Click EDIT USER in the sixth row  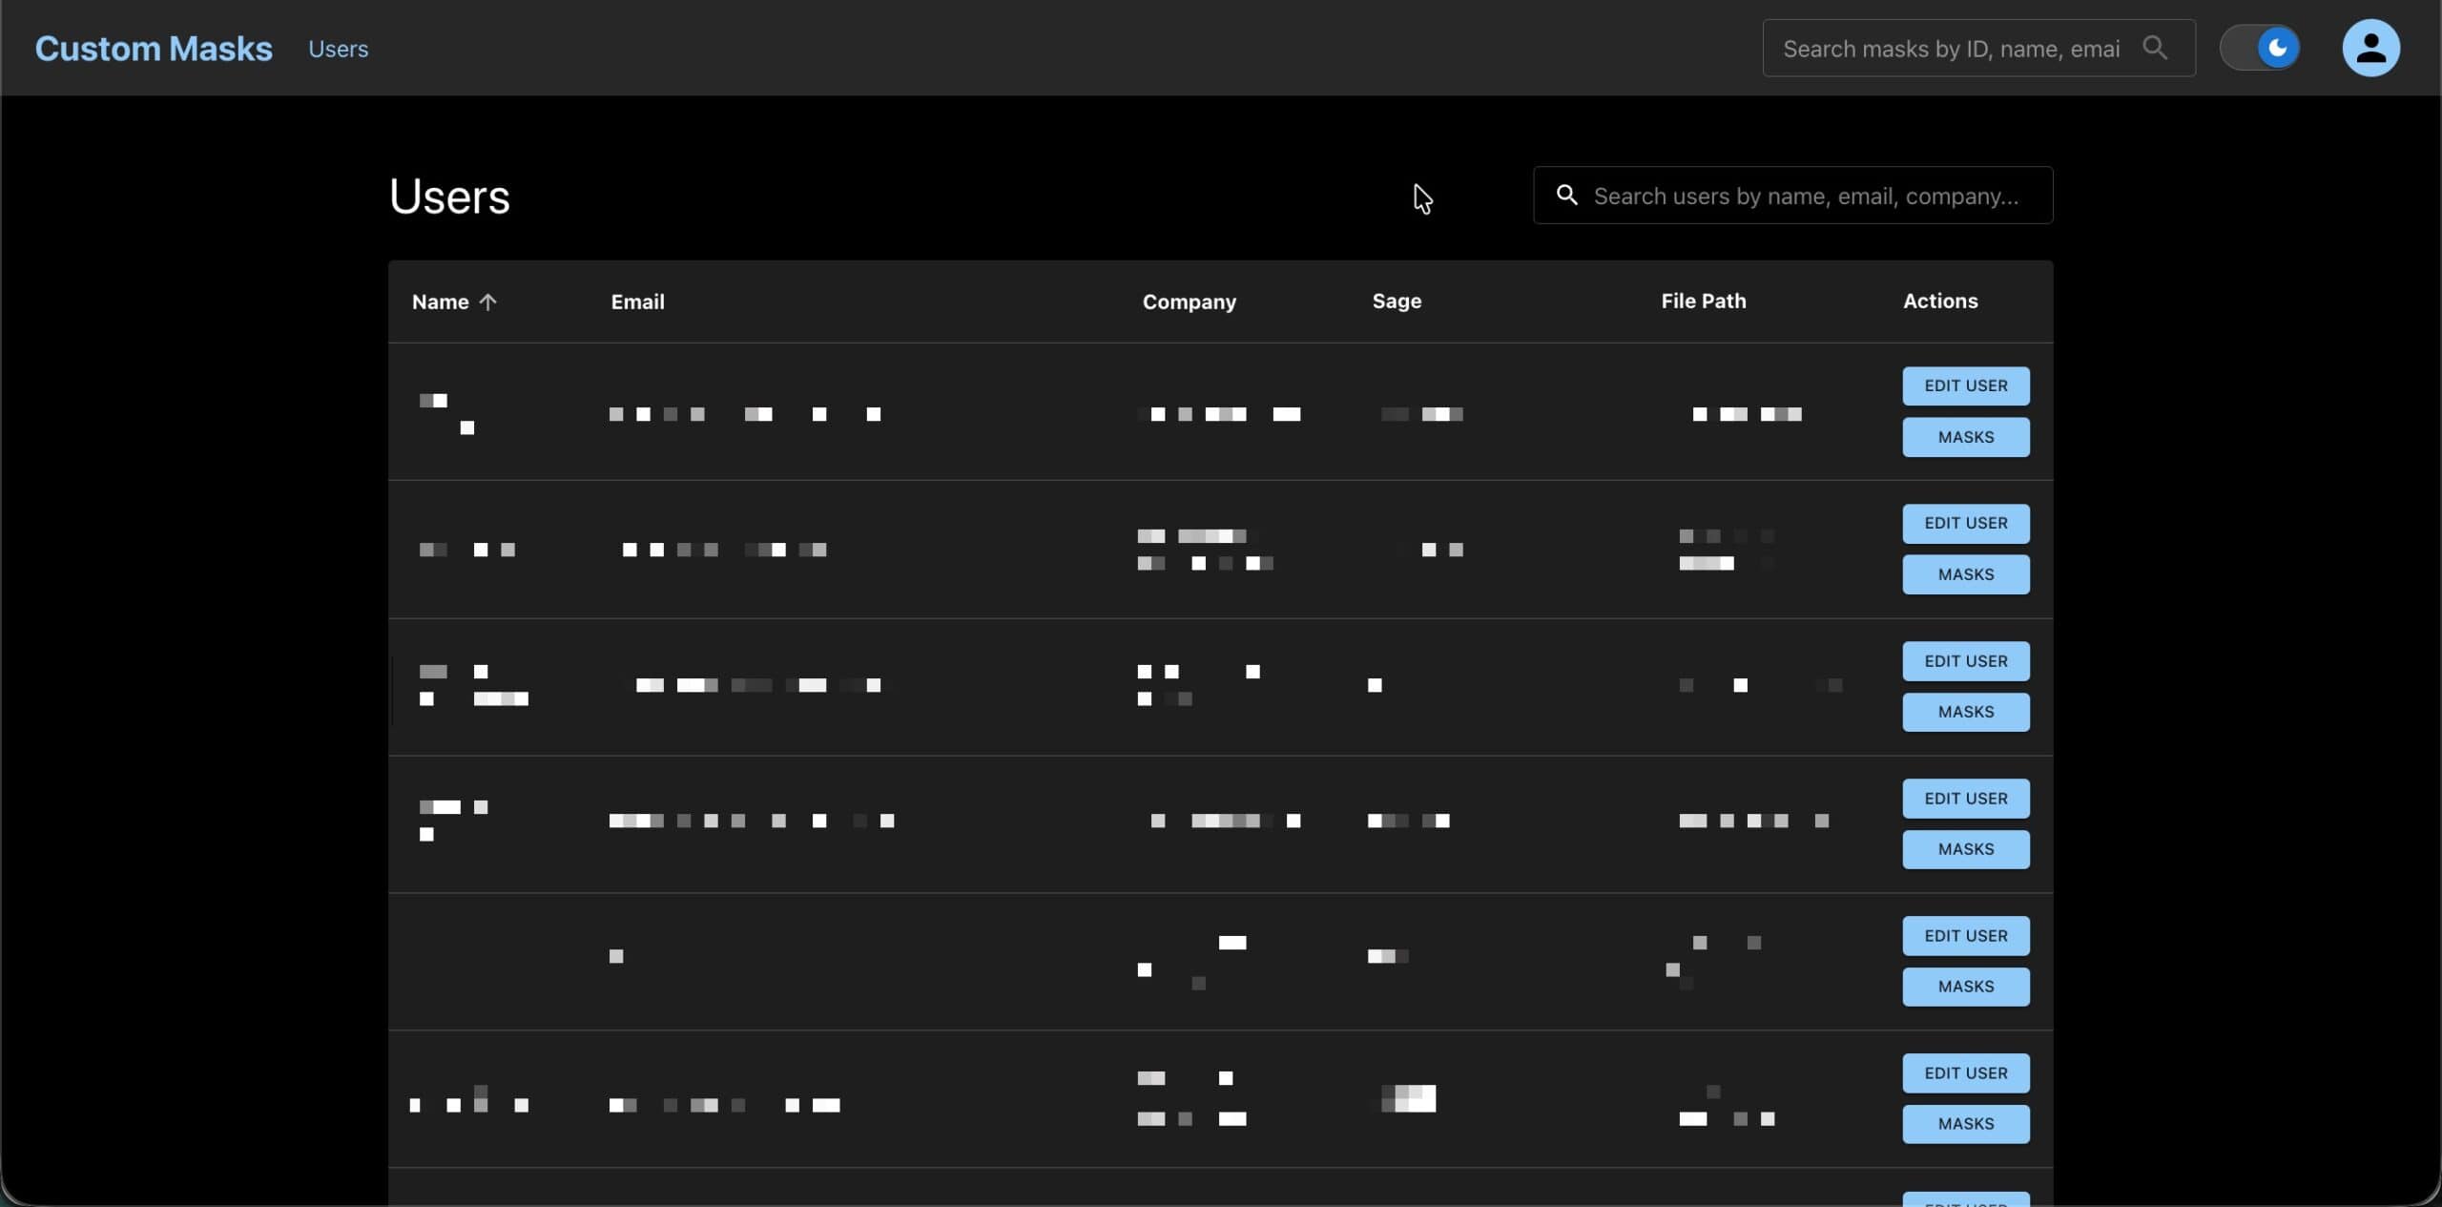[x=1965, y=1073]
